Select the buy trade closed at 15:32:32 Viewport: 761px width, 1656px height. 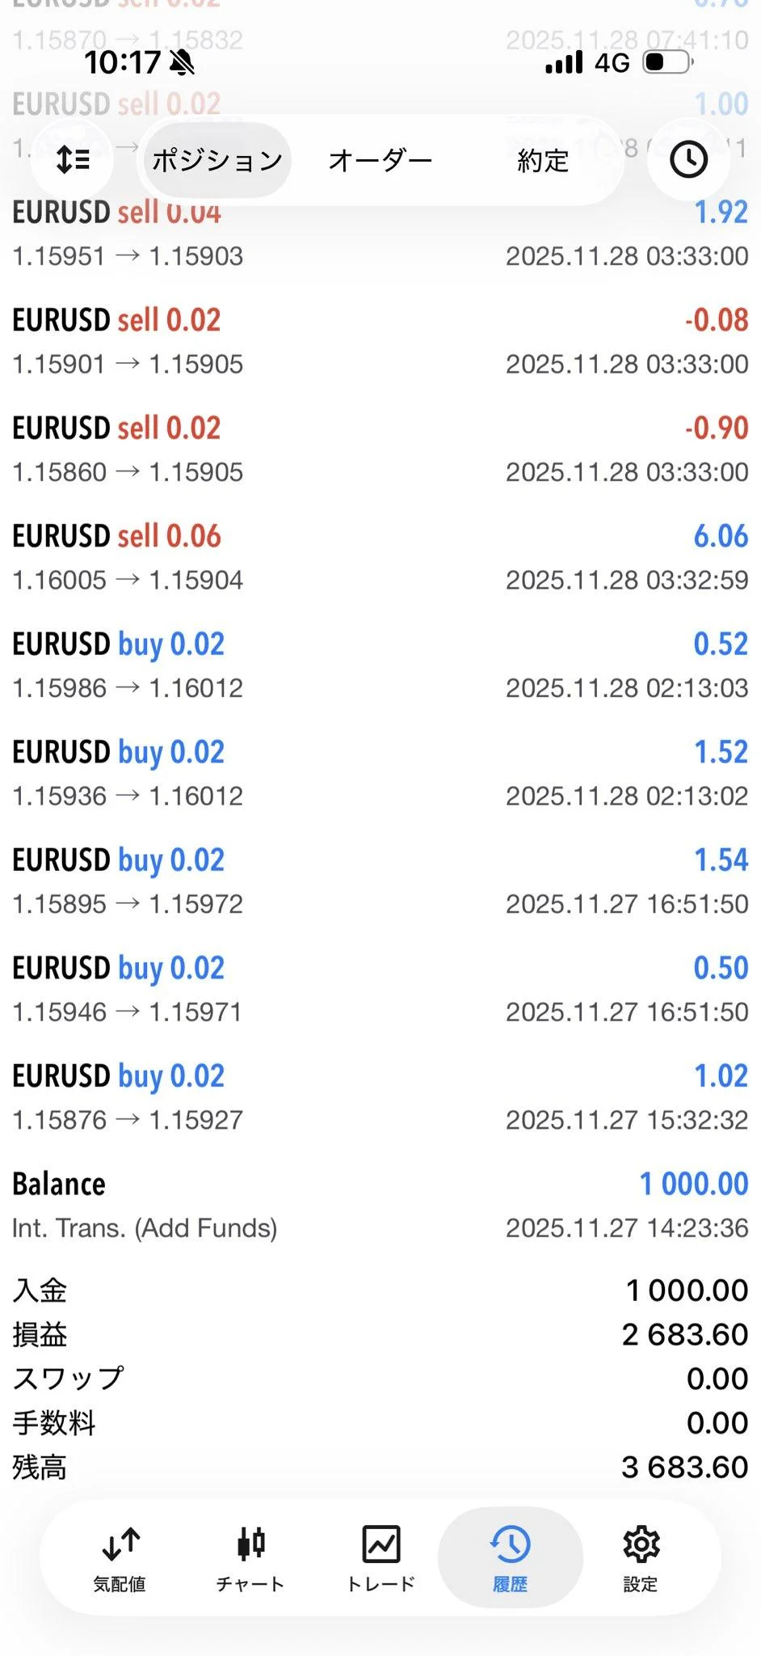380,1097
